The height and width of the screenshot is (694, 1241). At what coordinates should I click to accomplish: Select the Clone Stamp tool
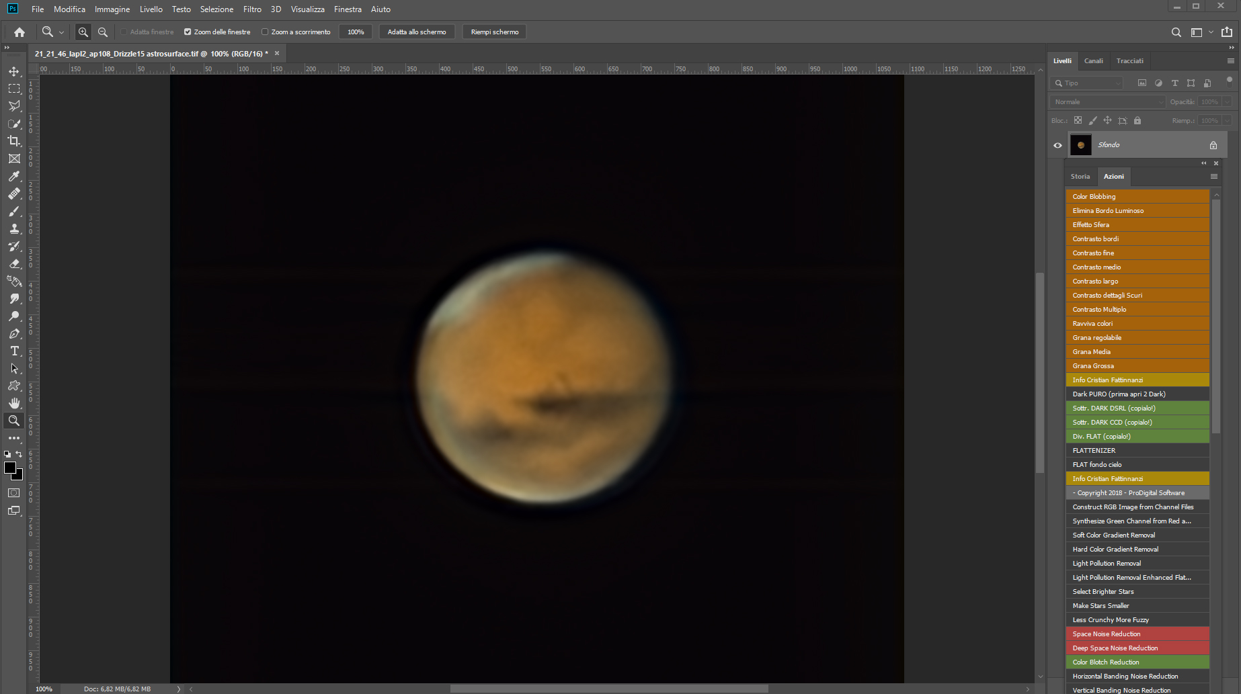pos(14,228)
